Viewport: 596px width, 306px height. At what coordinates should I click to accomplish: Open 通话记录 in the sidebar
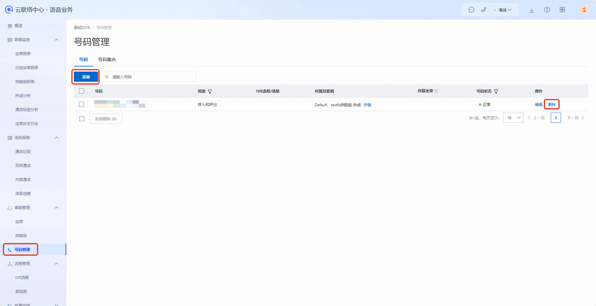pos(23,152)
